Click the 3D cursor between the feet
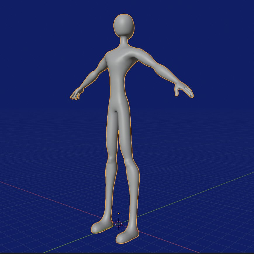The height and width of the screenshot is (254, 254). 119,224
